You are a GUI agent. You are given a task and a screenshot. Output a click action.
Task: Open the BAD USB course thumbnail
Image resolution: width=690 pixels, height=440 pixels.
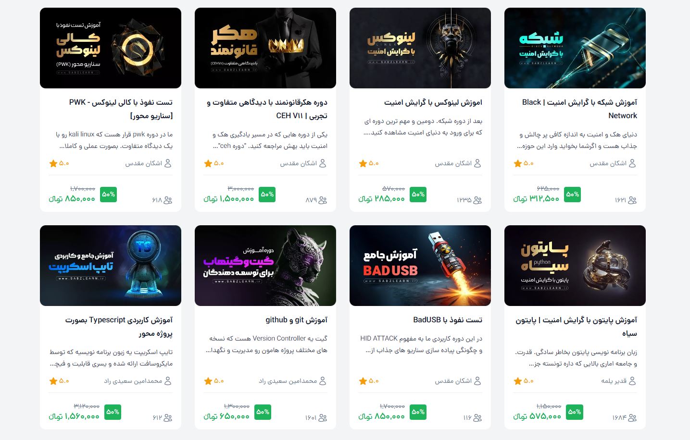[x=420, y=266]
